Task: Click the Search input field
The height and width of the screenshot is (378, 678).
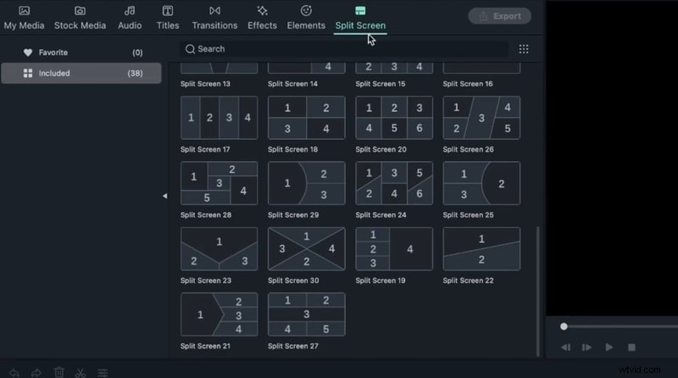Action: tap(343, 49)
